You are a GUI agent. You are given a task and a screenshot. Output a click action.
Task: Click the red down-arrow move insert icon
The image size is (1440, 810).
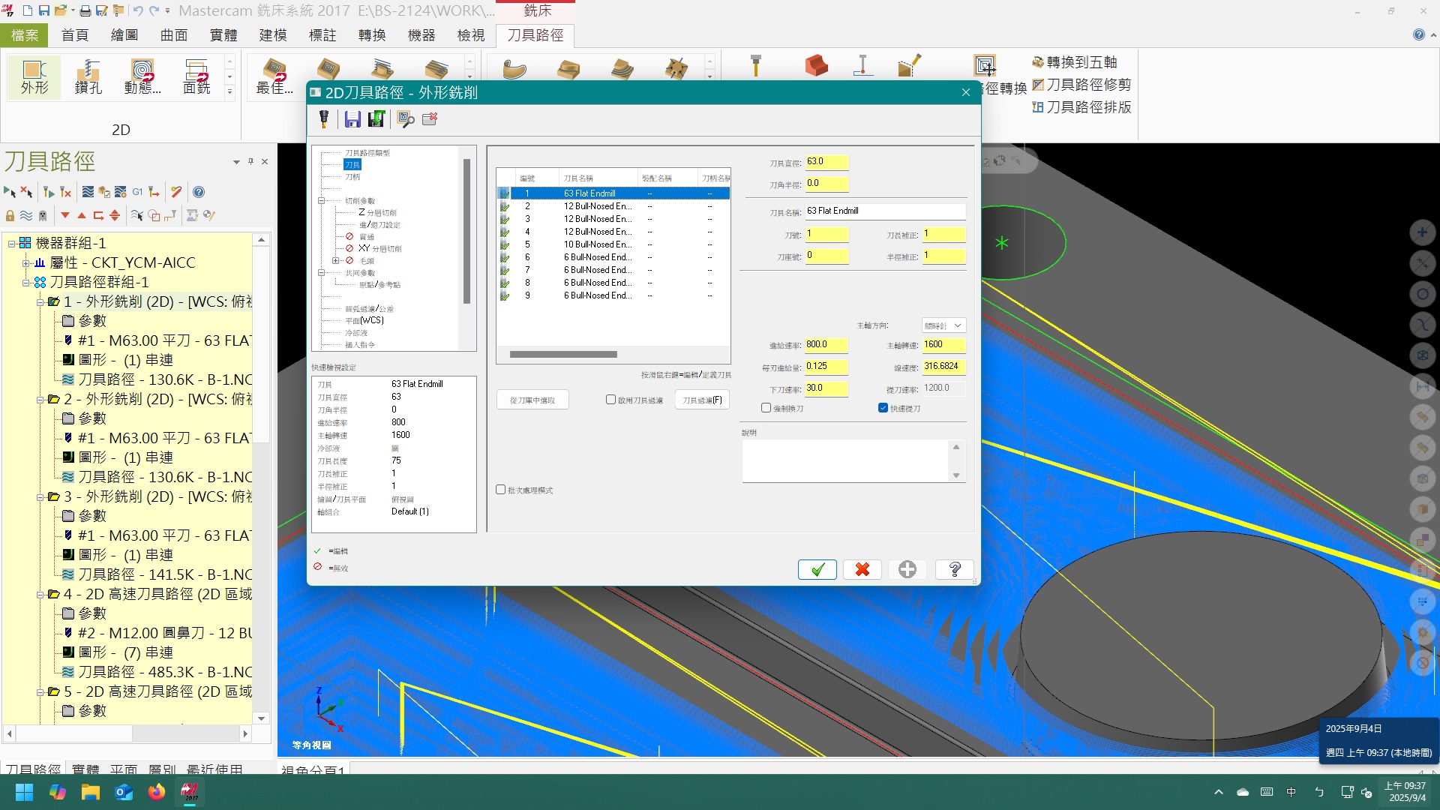(x=65, y=216)
